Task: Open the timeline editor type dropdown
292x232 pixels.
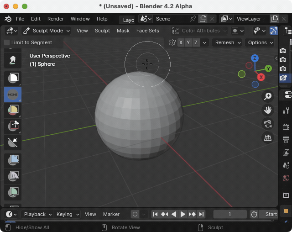Action: click(11, 214)
